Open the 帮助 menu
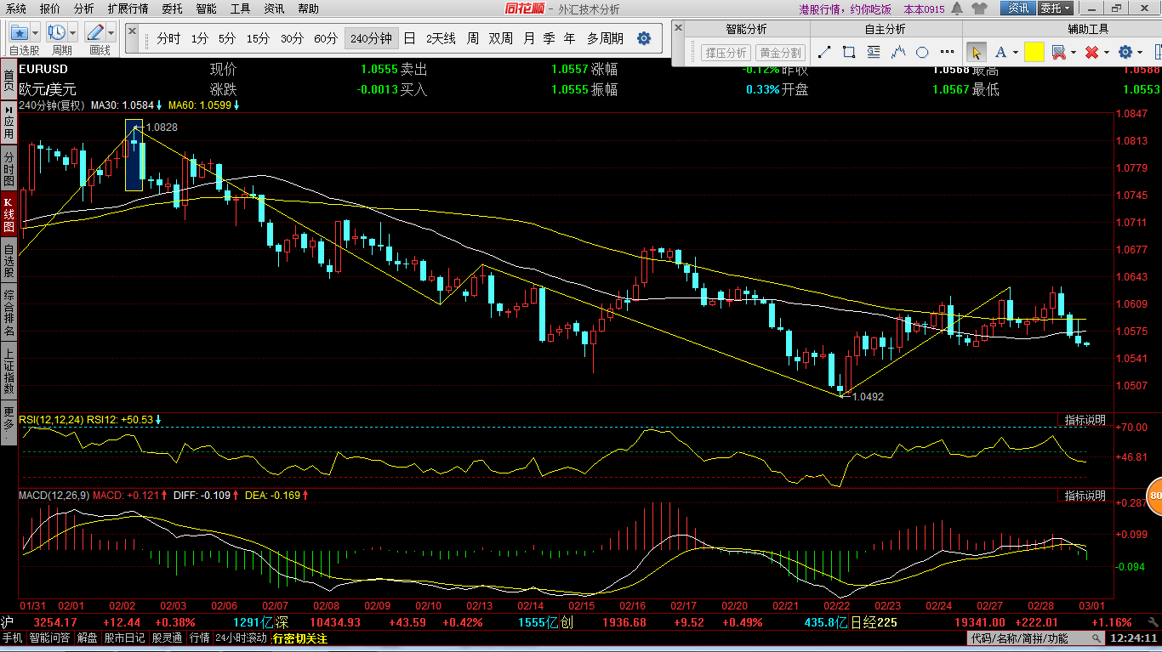The height and width of the screenshot is (652, 1162). tap(308, 9)
